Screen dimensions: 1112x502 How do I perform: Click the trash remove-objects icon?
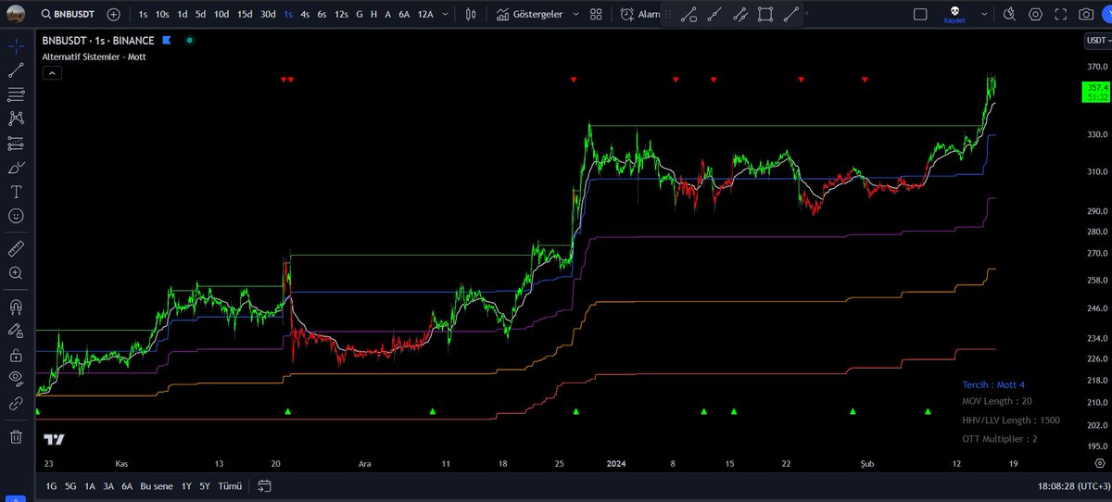pyautogui.click(x=16, y=436)
